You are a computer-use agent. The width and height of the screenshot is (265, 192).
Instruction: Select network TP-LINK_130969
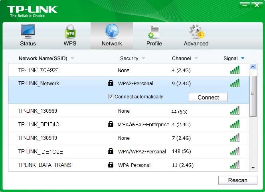(129, 111)
